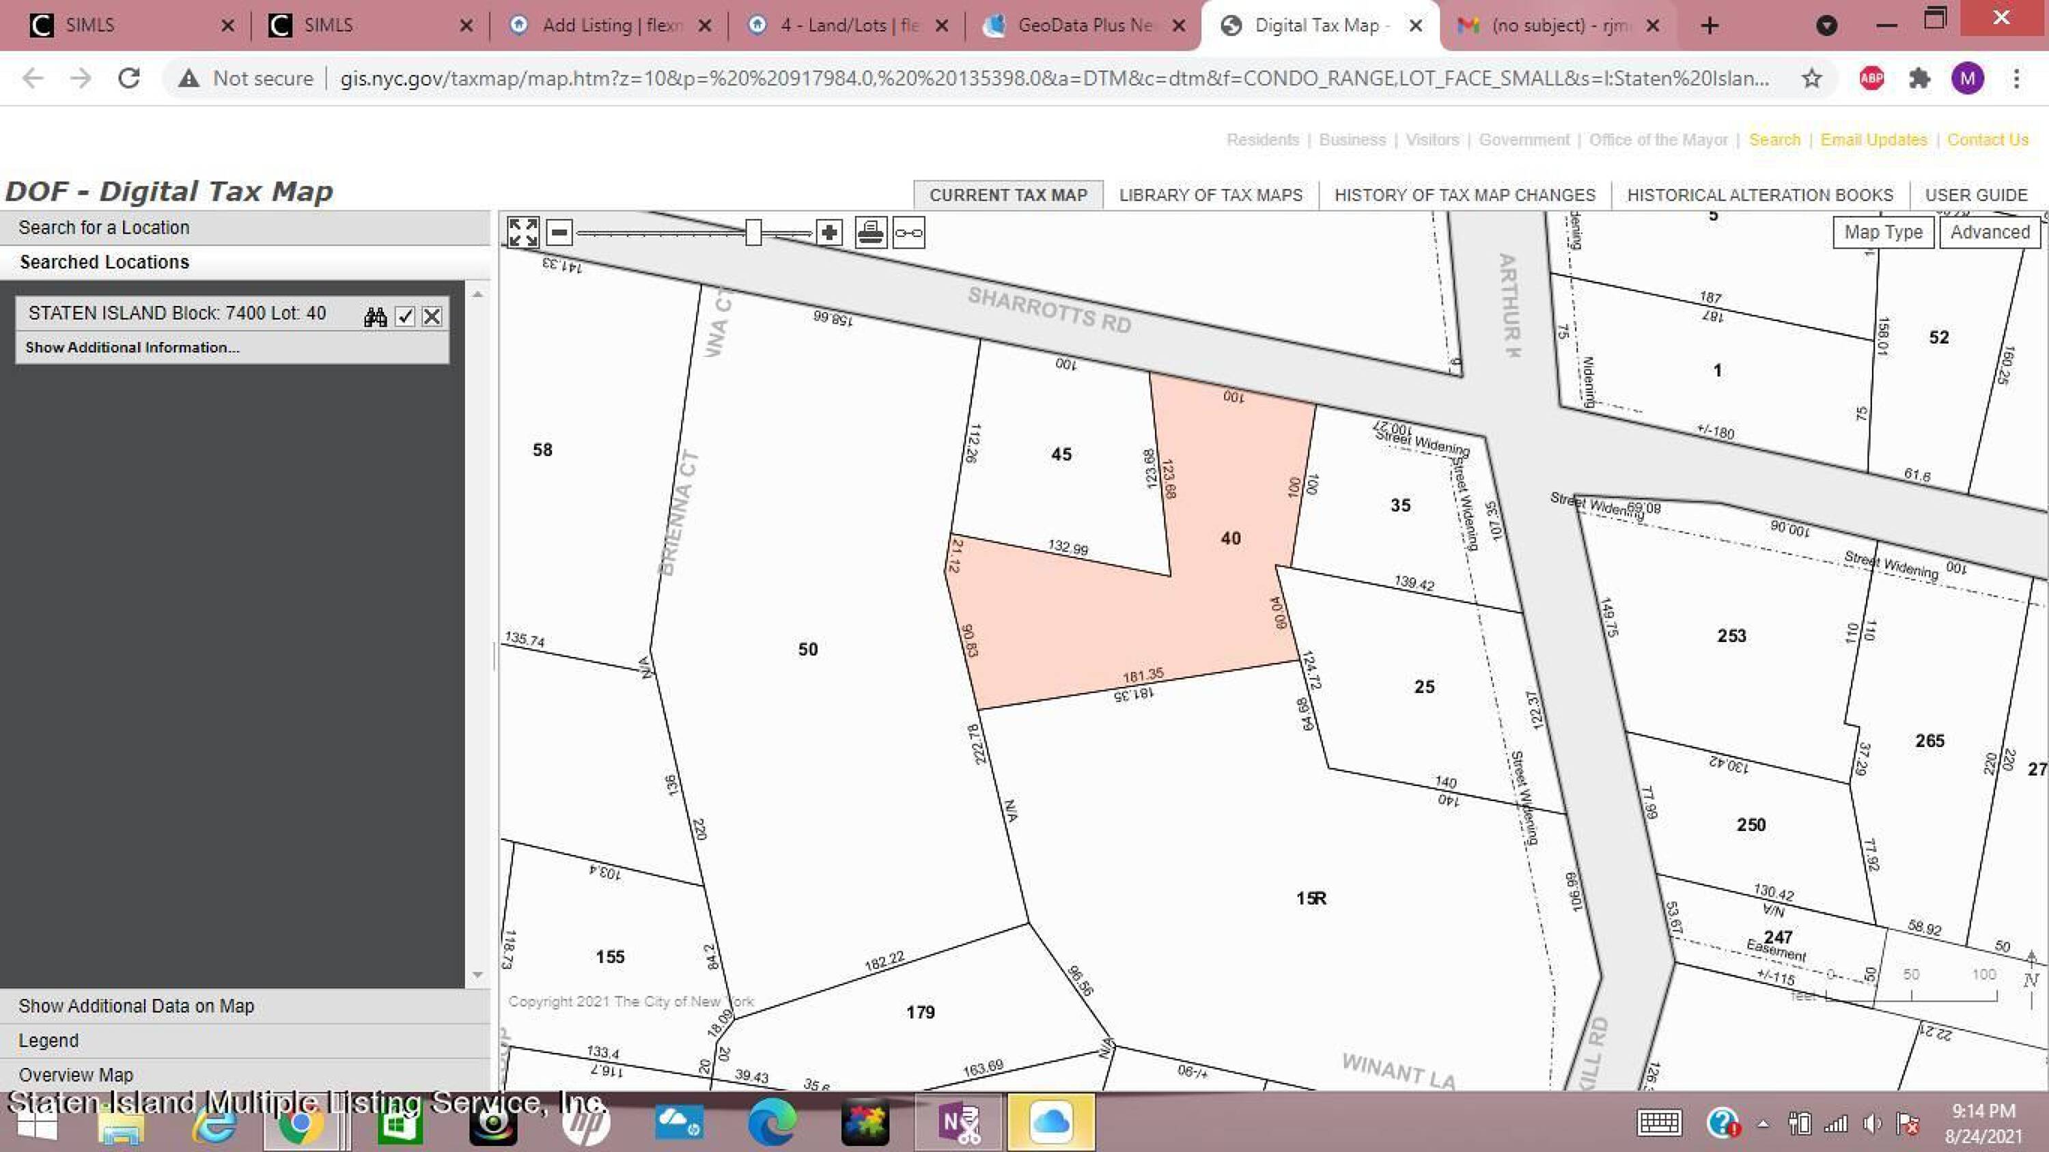Click the zoom level slider handle
Image resolution: width=2049 pixels, height=1152 pixels.
(x=753, y=233)
